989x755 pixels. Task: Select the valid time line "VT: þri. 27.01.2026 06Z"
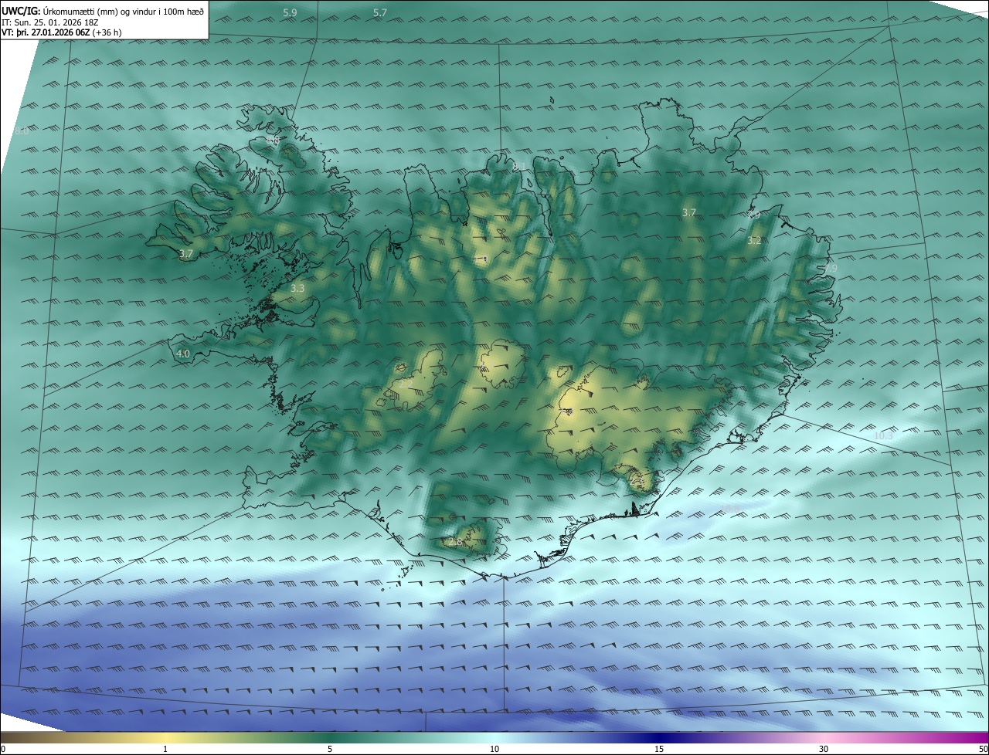pos(46,32)
